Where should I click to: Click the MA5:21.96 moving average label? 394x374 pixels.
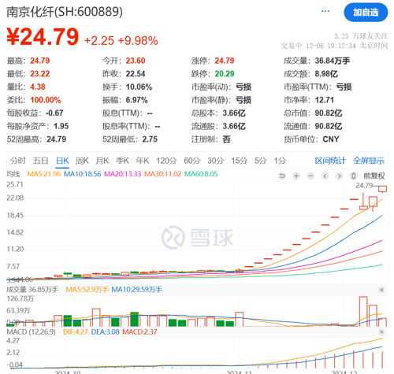coord(44,174)
